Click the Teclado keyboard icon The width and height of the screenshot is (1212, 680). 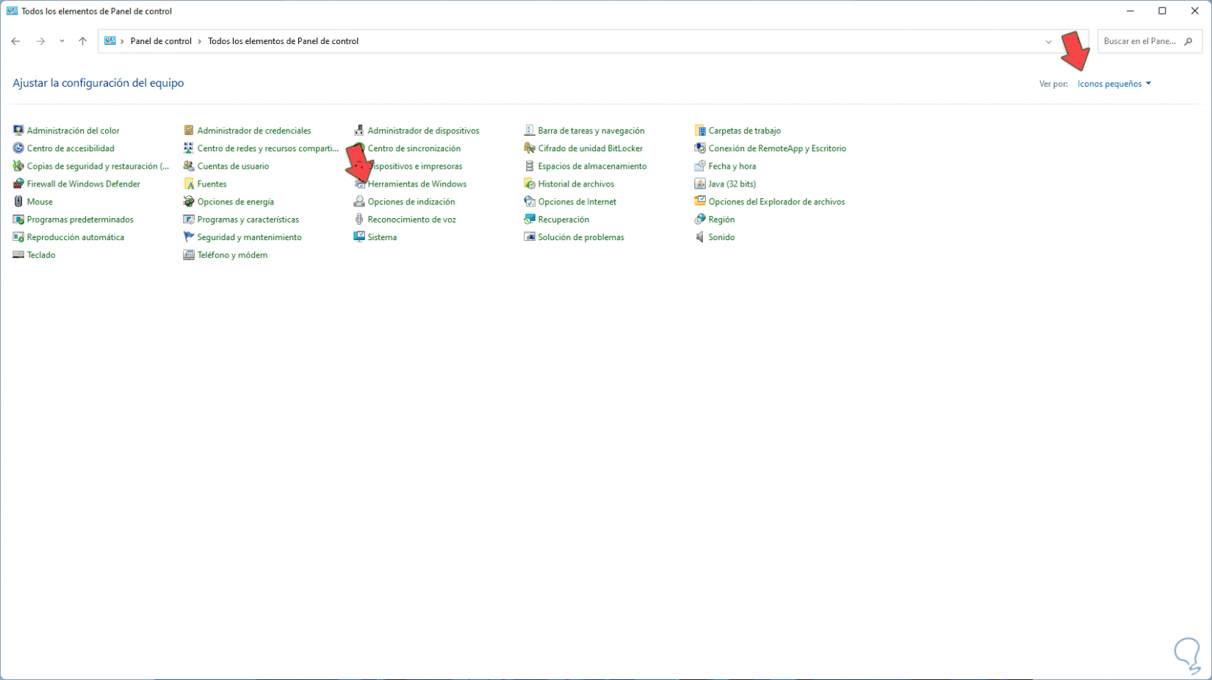(x=18, y=255)
